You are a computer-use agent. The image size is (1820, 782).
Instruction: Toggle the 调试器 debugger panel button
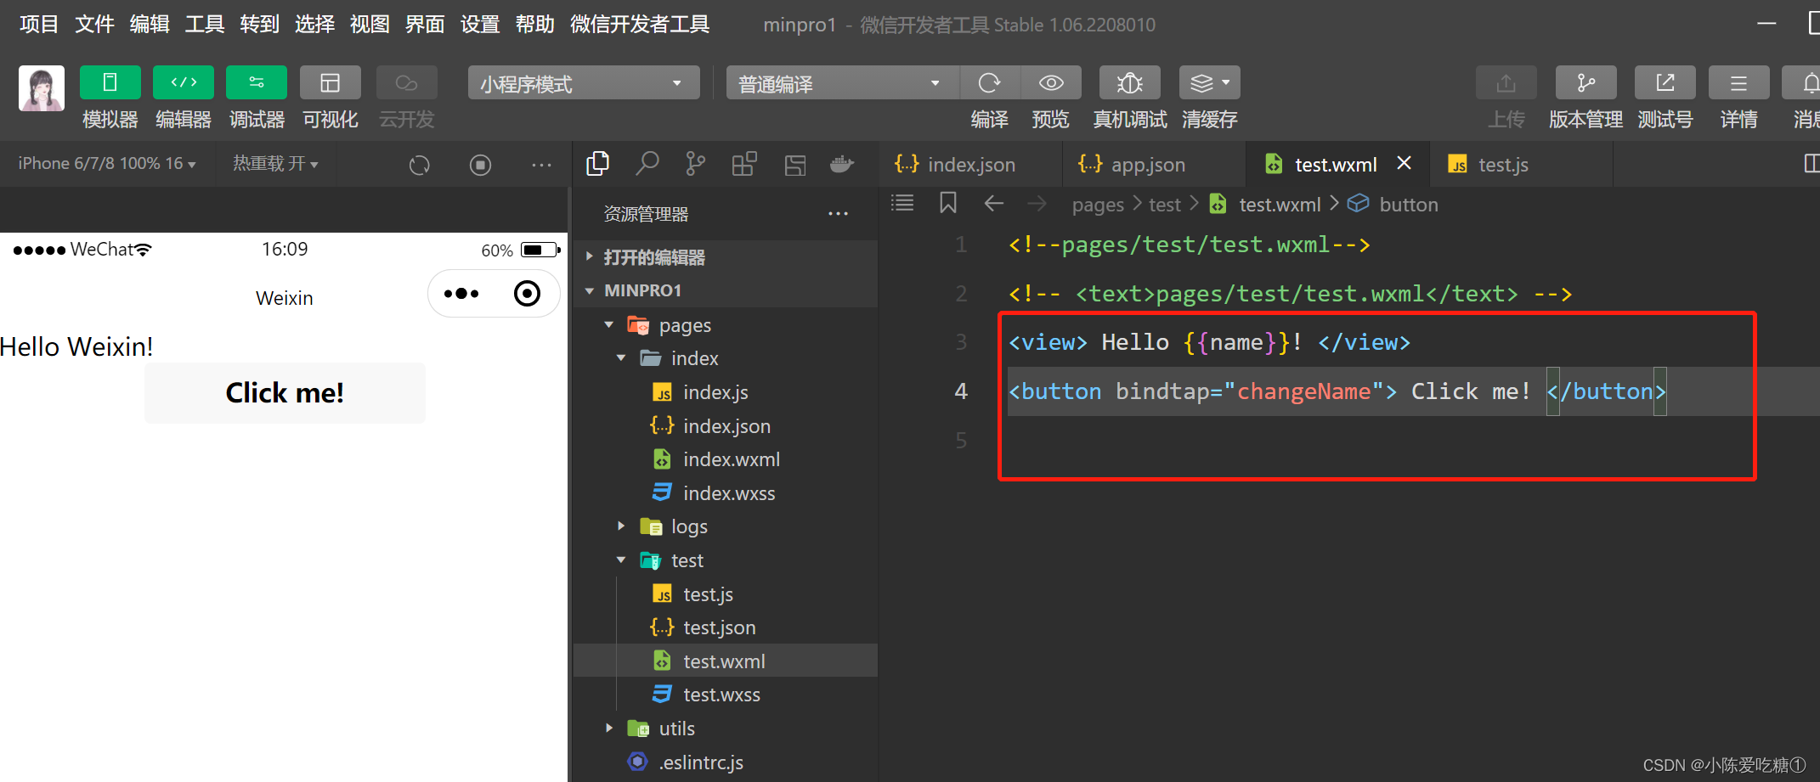[x=257, y=82]
